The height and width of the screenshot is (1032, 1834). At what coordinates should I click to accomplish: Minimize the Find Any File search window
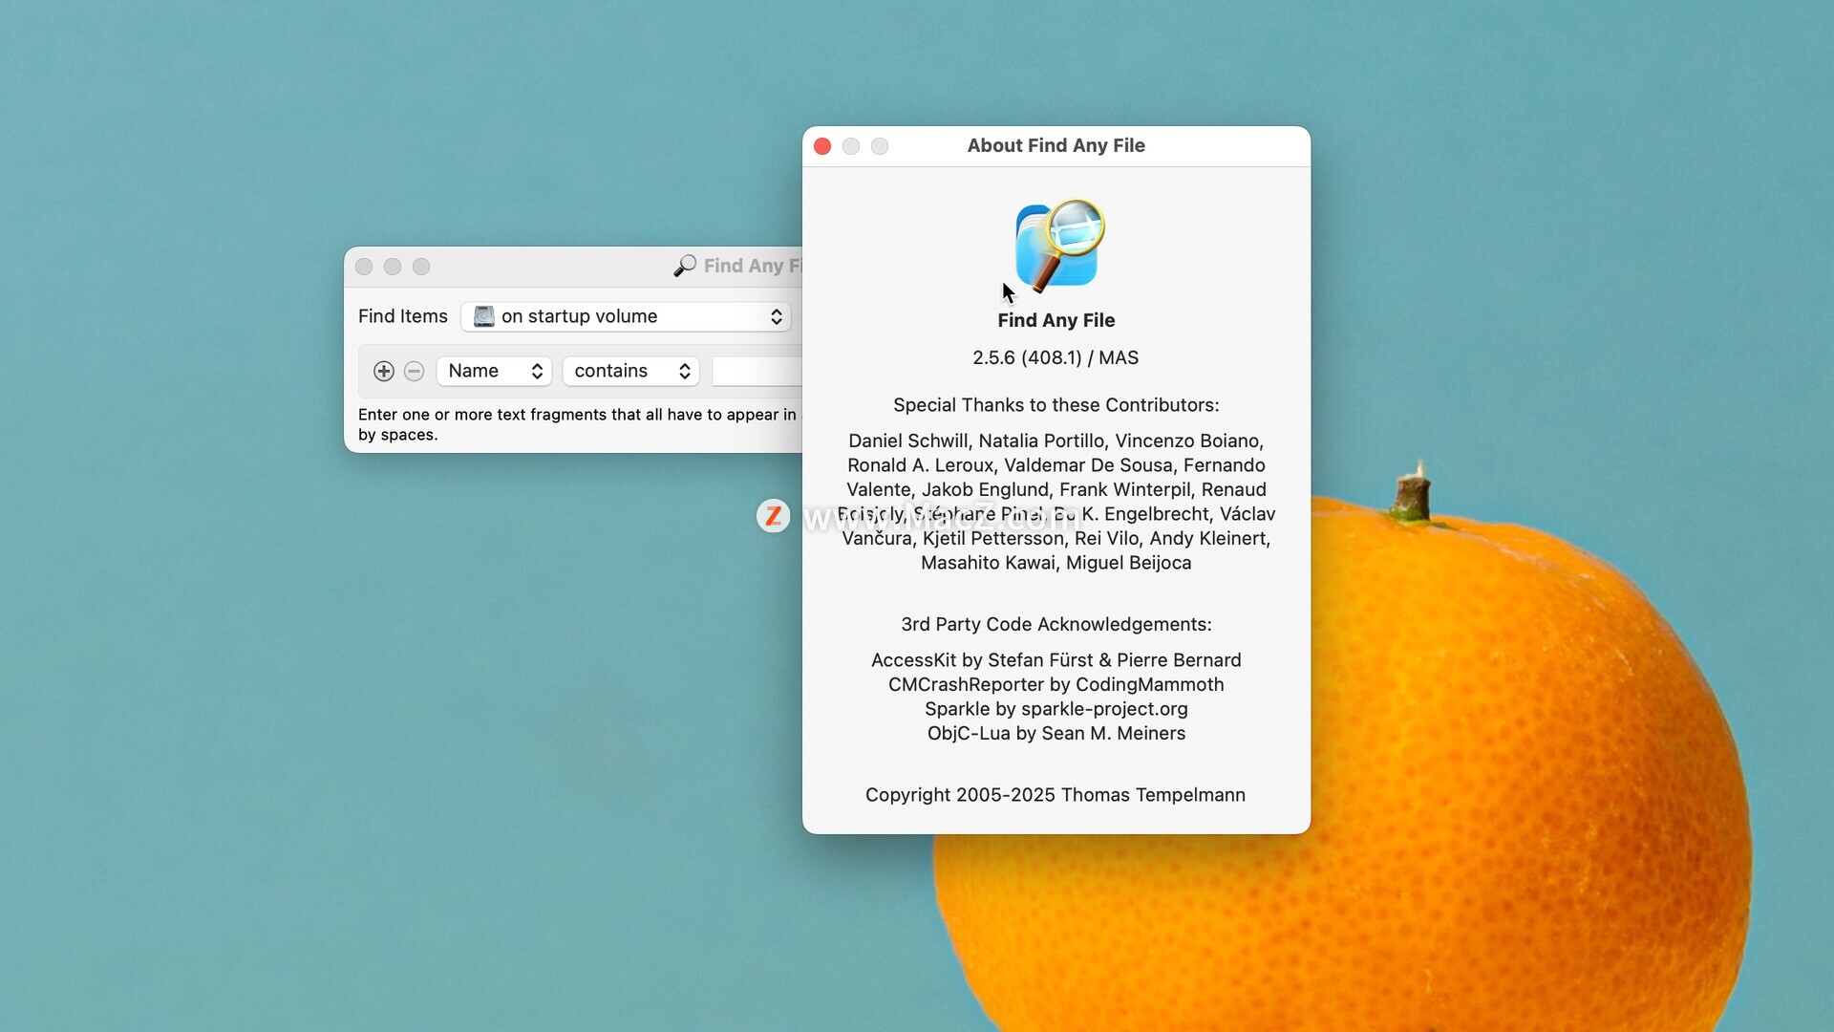tap(393, 267)
